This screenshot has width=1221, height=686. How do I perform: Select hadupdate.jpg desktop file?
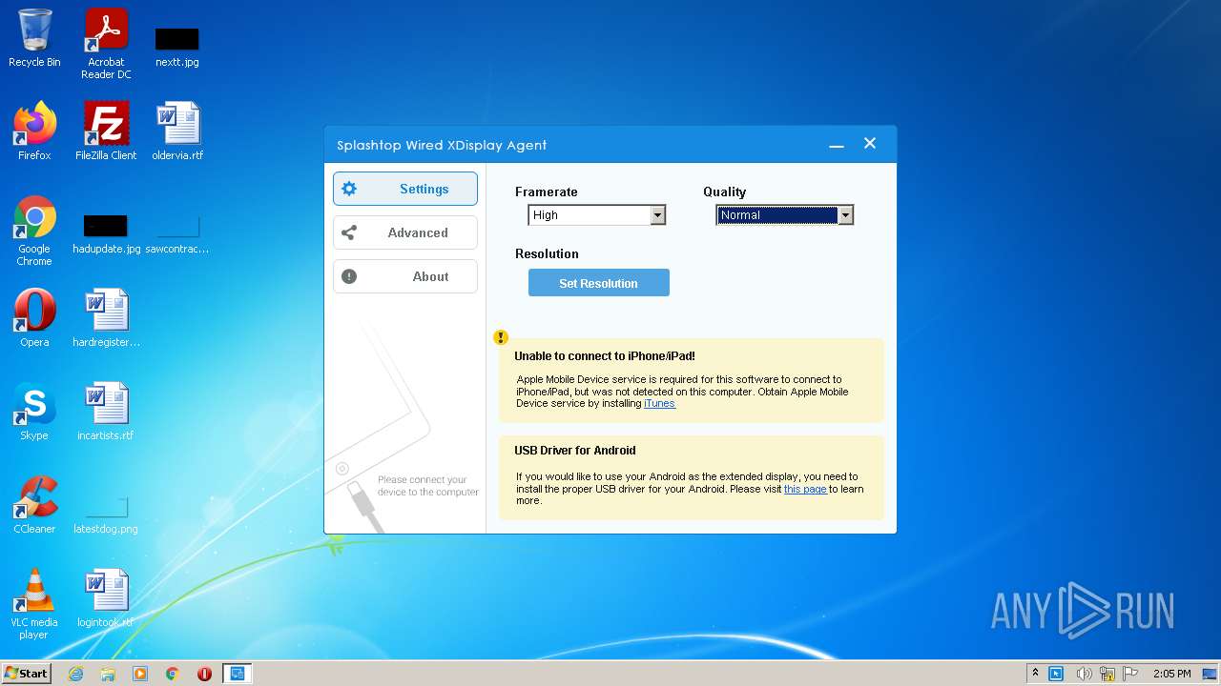coord(106,234)
